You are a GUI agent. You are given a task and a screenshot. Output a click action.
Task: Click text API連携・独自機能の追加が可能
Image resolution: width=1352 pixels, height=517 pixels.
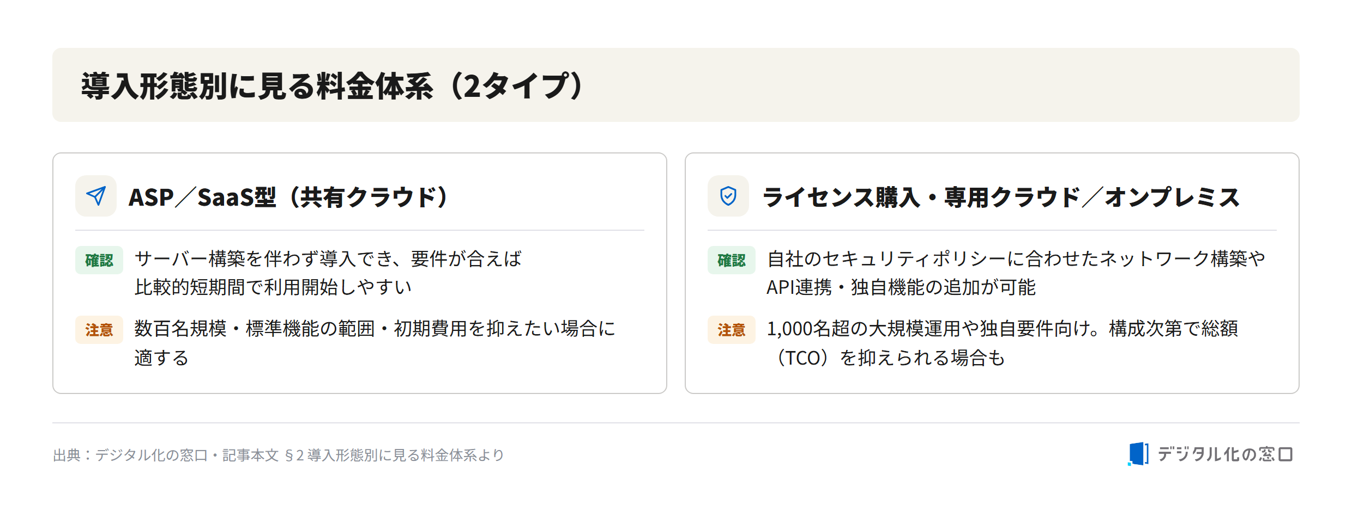click(901, 287)
